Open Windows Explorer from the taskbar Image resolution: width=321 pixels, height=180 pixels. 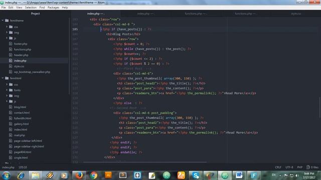35,175
